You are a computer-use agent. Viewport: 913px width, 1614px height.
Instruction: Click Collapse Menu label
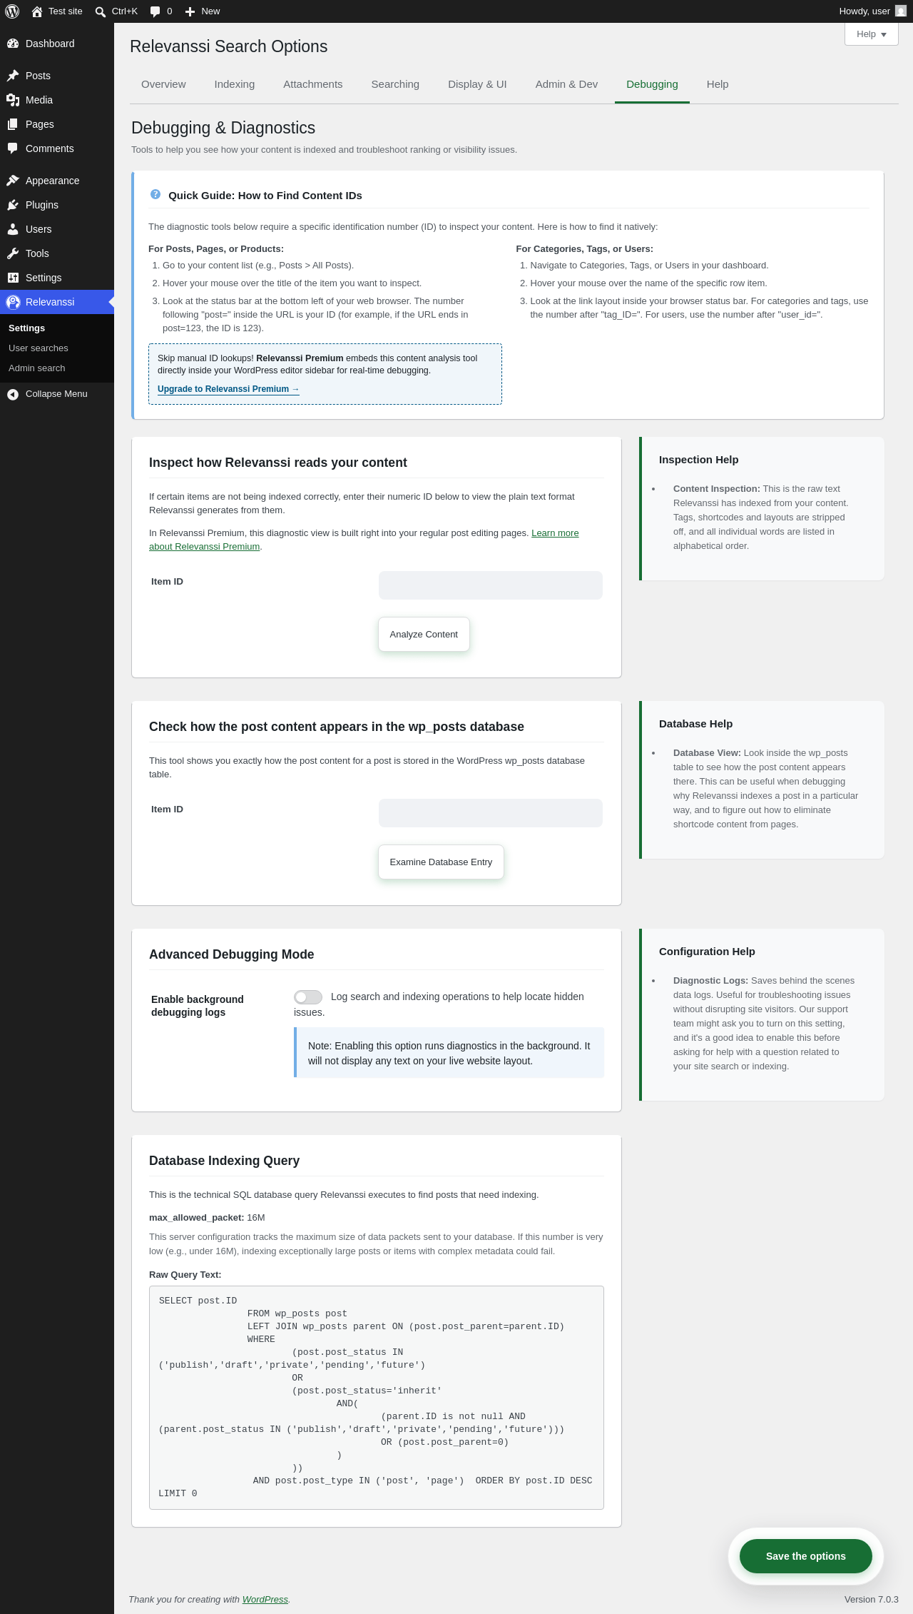[x=56, y=394]
